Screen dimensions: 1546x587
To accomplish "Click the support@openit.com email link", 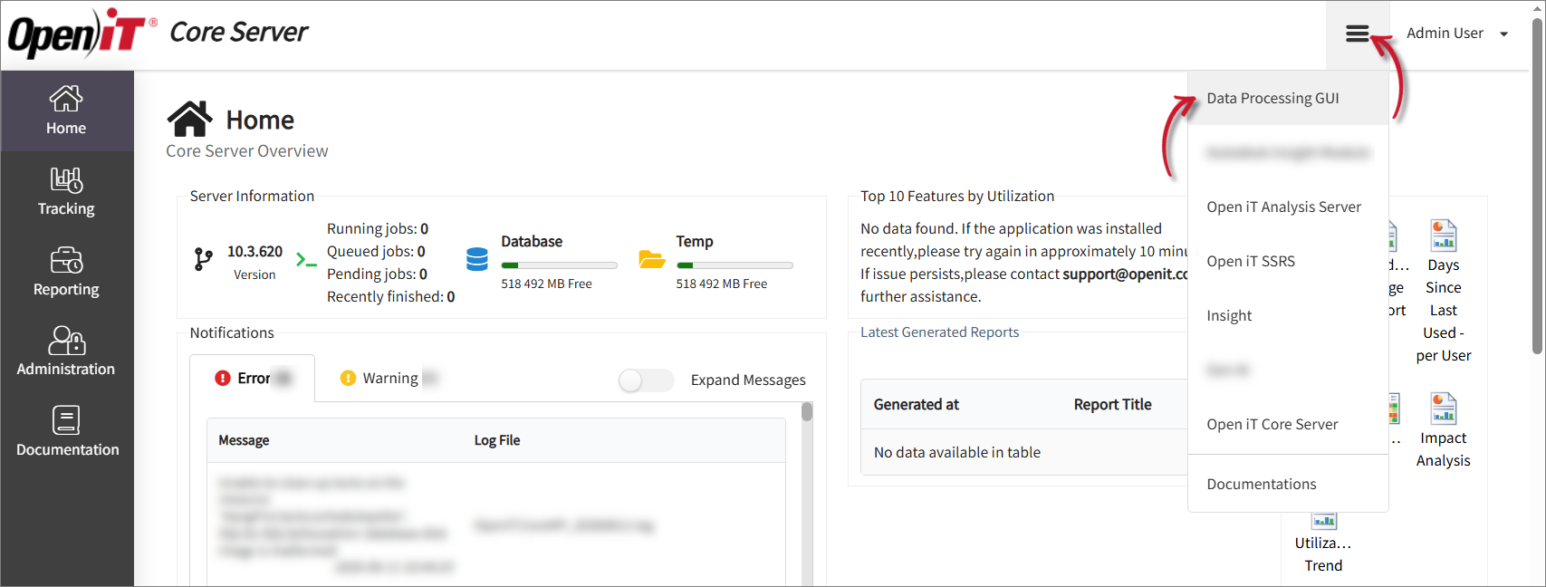I will click(x=1125, y=274).
